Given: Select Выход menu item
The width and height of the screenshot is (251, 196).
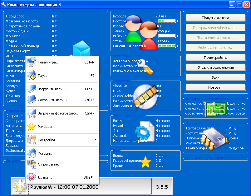Looking at the screenshot, I should (x=62, y=178).
